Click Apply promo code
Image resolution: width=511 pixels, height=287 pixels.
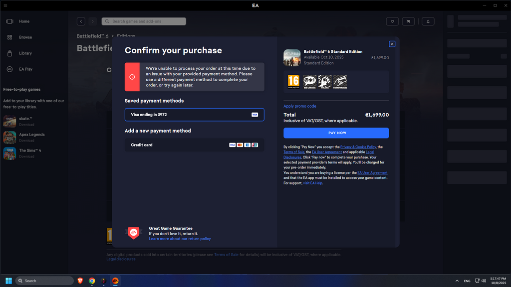pos(300,106)
